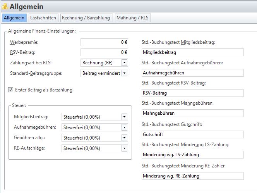This screenshot has height=193, width=257.
Task: Click the Allgemein title icon
Action: 5,7
